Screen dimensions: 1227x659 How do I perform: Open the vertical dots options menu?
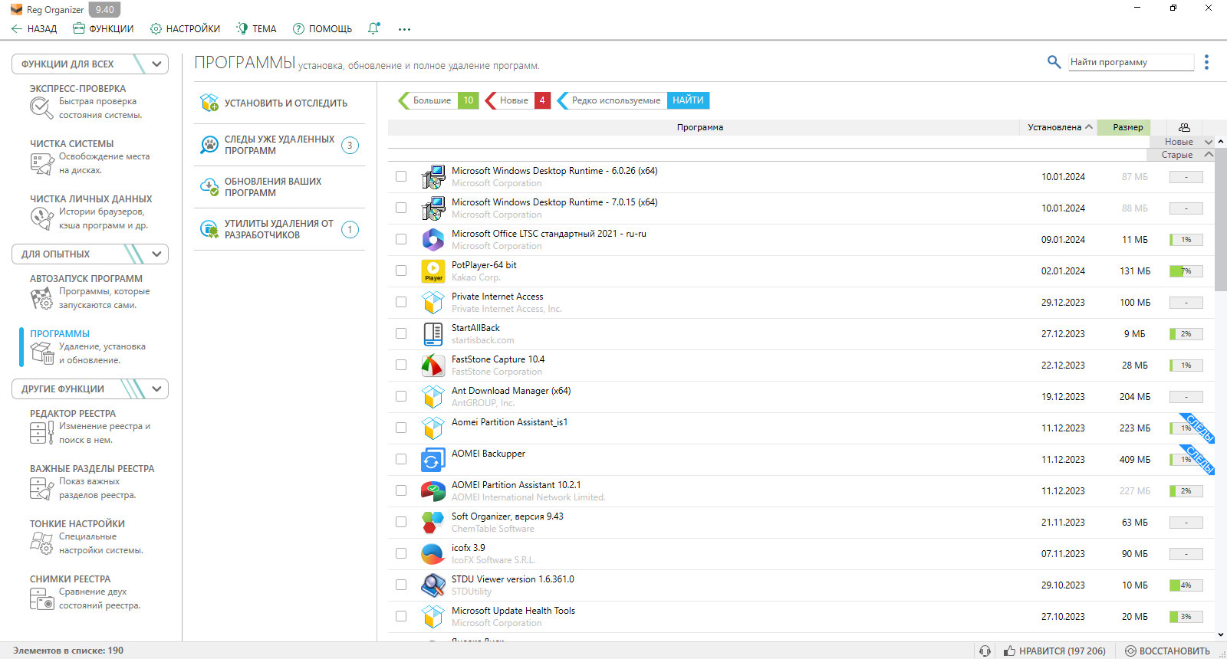[1206, 62]
